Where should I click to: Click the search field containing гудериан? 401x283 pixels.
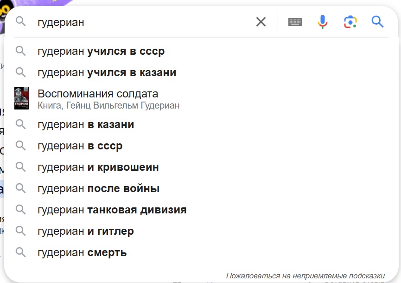point(139,22)
